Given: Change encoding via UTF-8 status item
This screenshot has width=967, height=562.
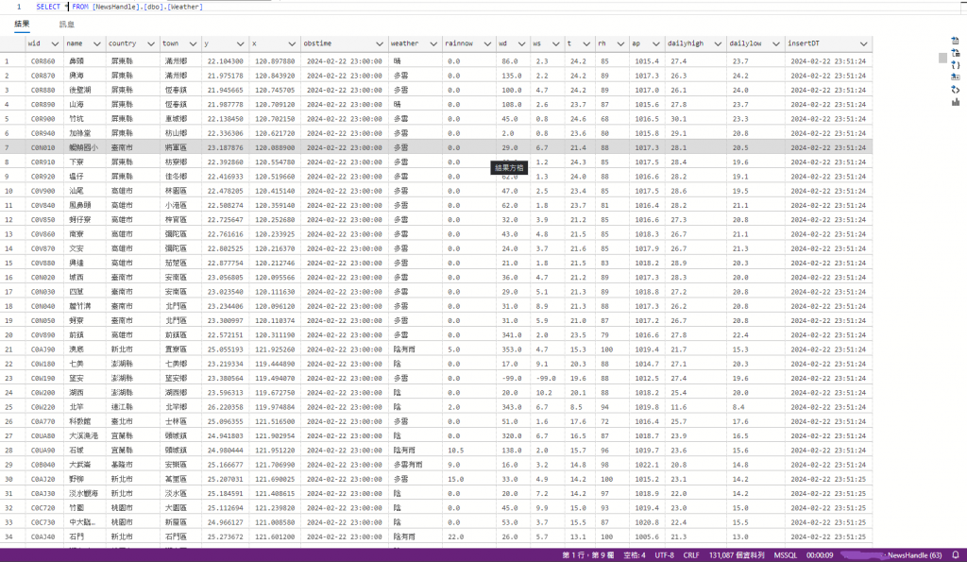Looking at the screenshot, I should 664,555.
